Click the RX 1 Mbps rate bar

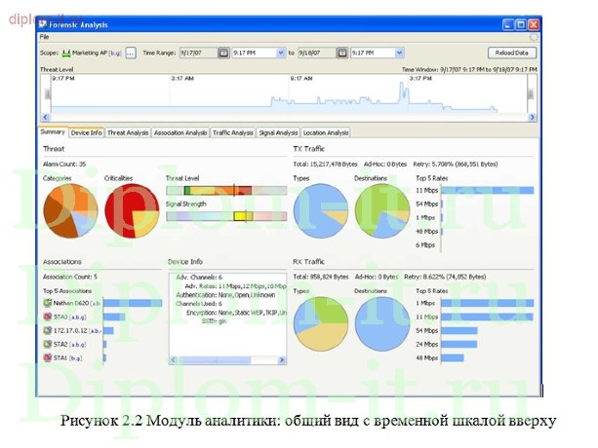(x=488, y=303)
